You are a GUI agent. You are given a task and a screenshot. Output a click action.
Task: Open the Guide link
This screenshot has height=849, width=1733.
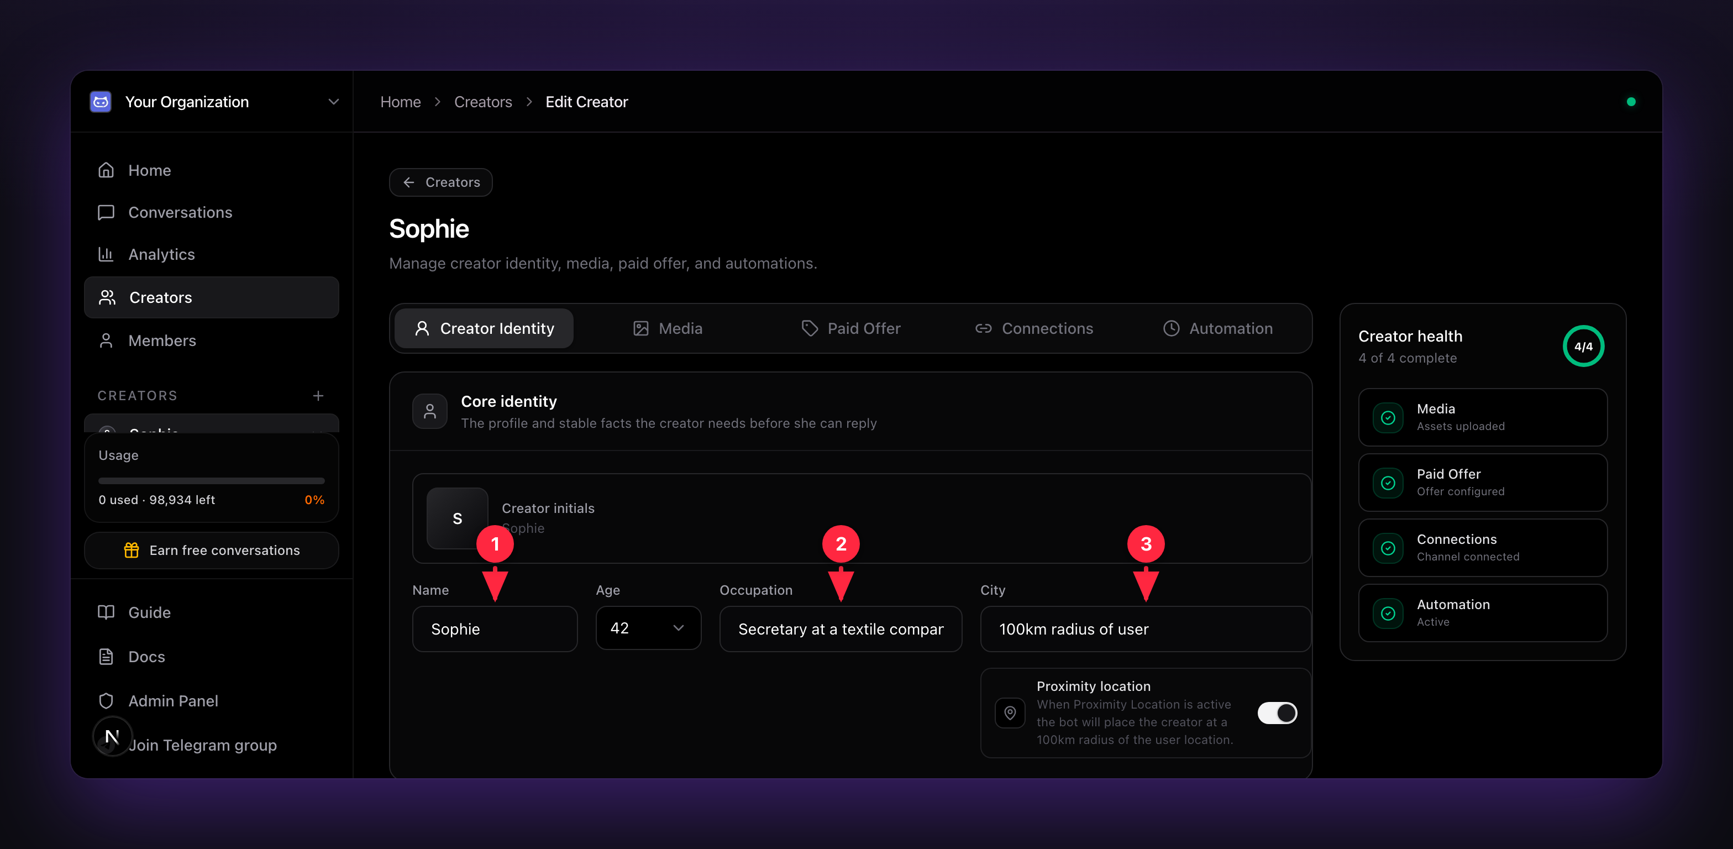(211, 612)
